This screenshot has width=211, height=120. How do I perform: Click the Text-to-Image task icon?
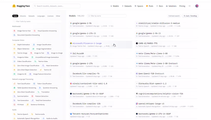(14, 53)
